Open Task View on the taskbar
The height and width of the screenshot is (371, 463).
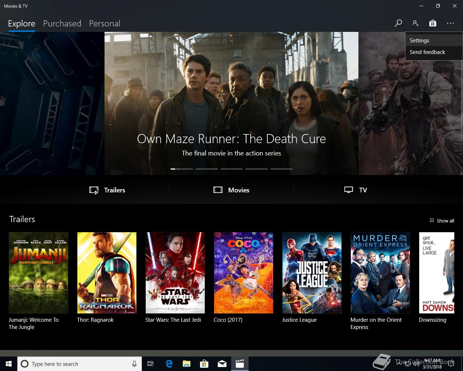coord(150,364)
